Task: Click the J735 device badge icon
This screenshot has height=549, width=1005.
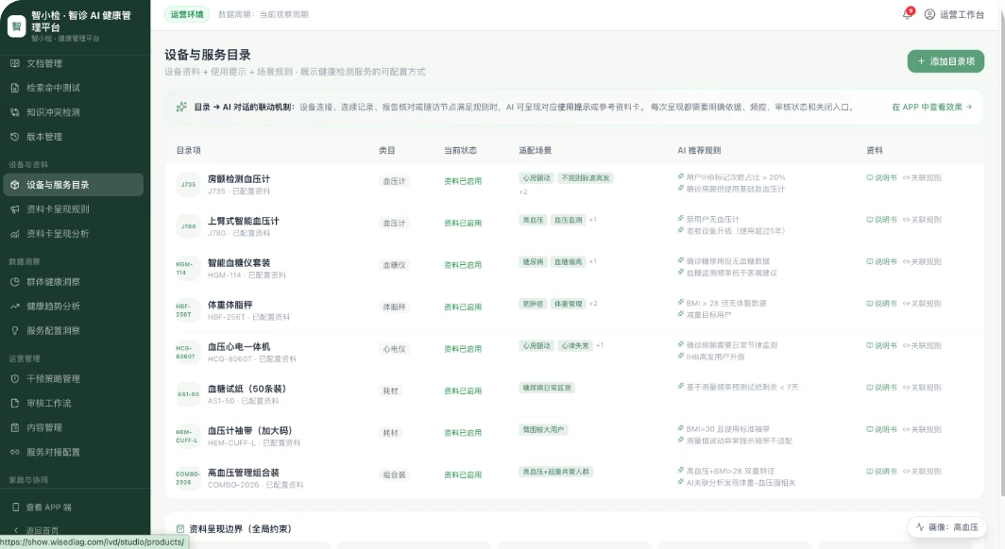Action: (x=189, y=184)
